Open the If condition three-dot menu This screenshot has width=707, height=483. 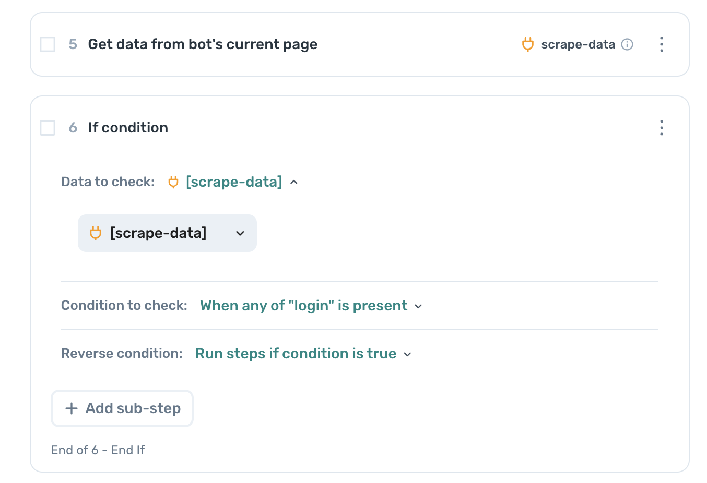pos(661,128)
